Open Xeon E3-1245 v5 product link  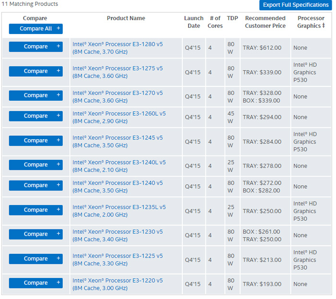coord(118,142)
